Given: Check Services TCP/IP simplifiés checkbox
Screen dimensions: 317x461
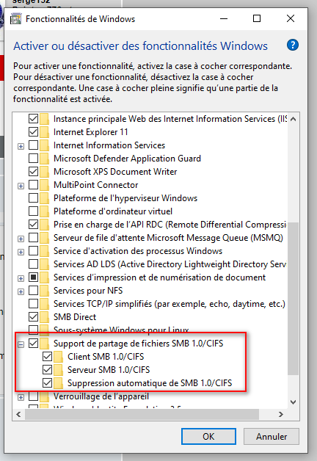Looking at the screenshot, I should 33,304.
